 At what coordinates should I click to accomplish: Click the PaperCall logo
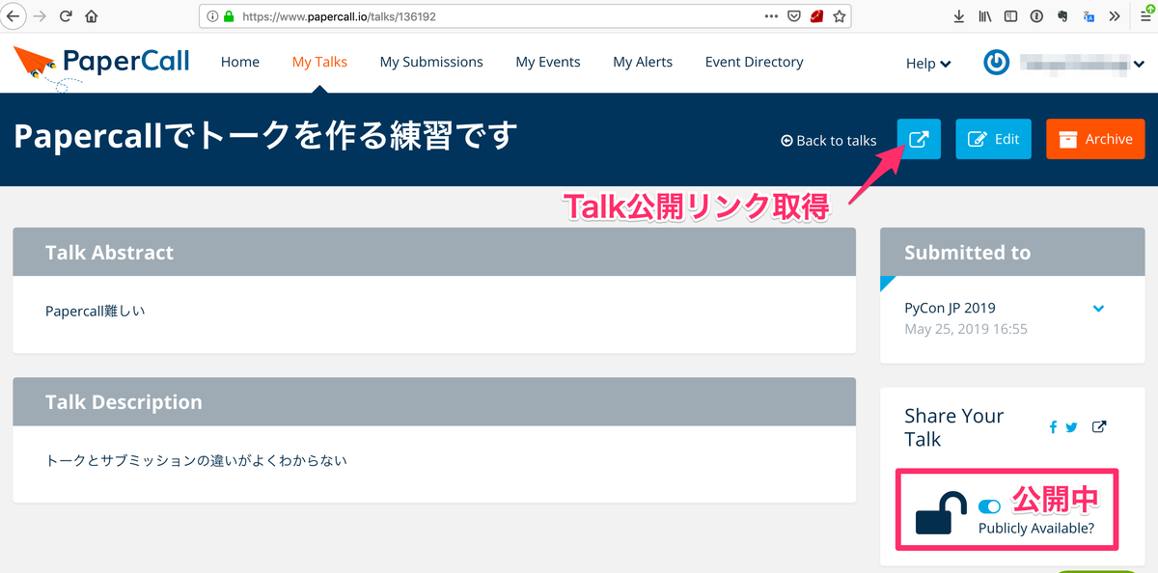(x=101, y=67)
